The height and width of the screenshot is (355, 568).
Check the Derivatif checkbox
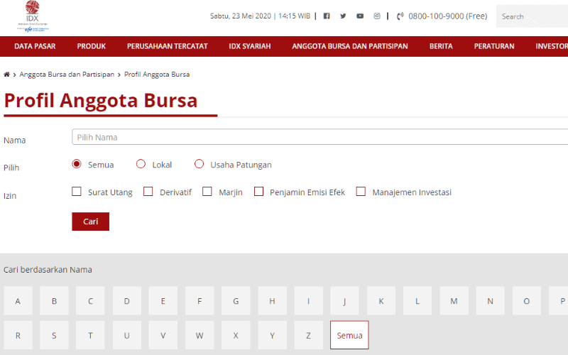pyautogui.click(x=148, y=191)
